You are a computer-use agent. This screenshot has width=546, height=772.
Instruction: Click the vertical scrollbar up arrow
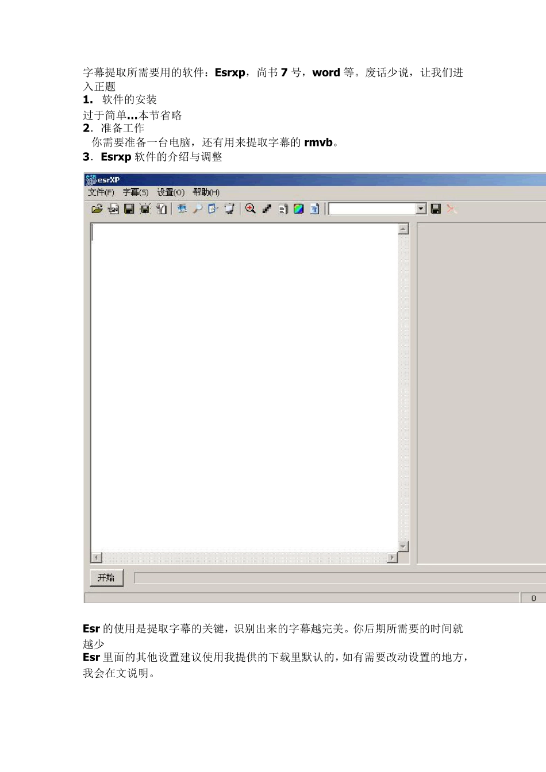pos(403,229)
